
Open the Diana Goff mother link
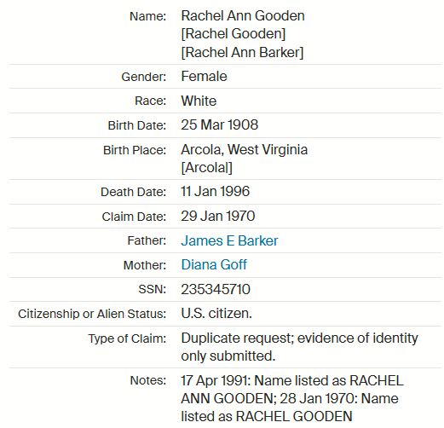pyautogui.click(x=214, y=264)
